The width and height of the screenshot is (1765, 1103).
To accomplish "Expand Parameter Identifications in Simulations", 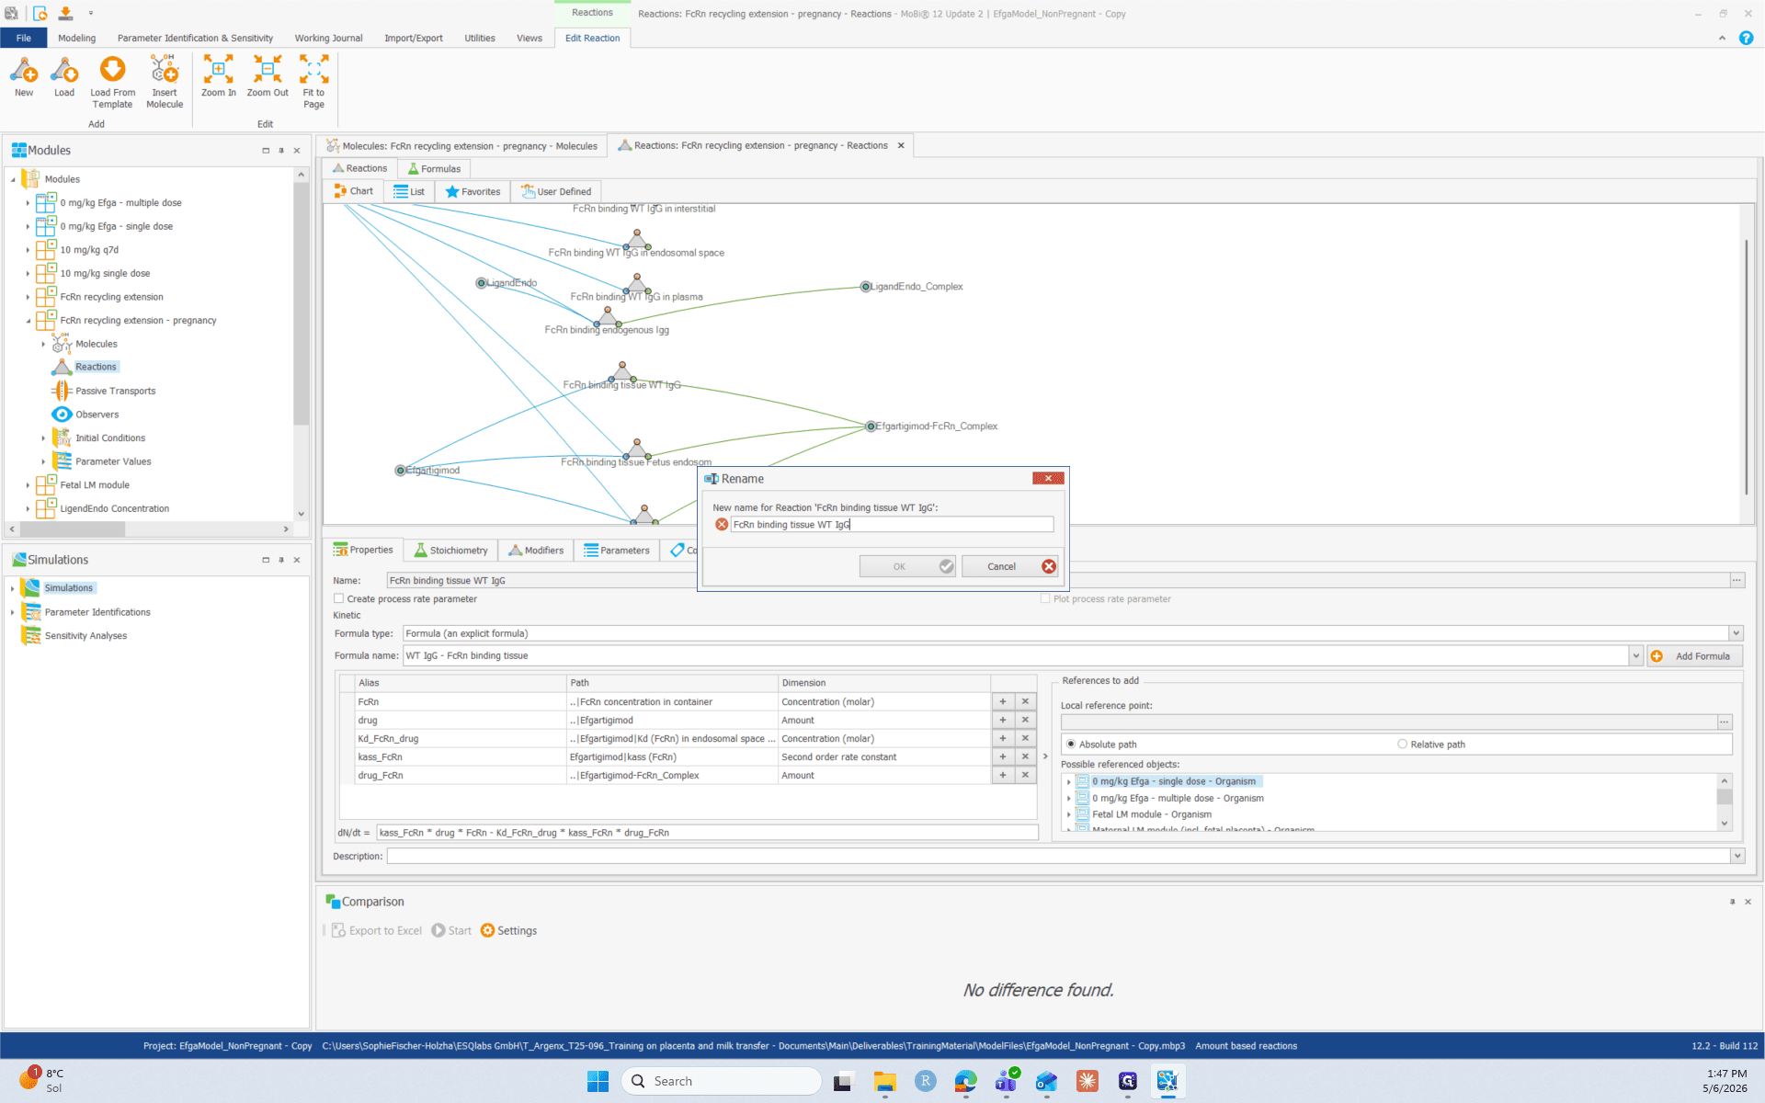I will tap(12, 612).
